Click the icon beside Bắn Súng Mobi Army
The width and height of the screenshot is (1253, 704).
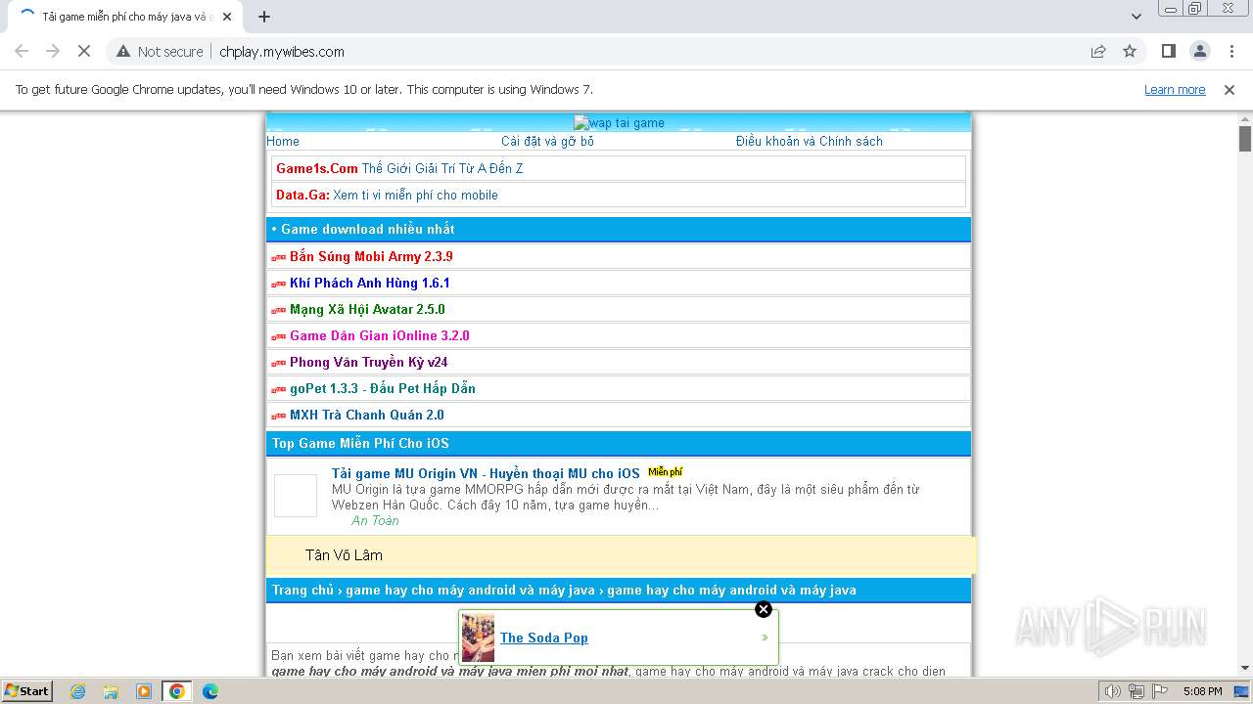279,257
